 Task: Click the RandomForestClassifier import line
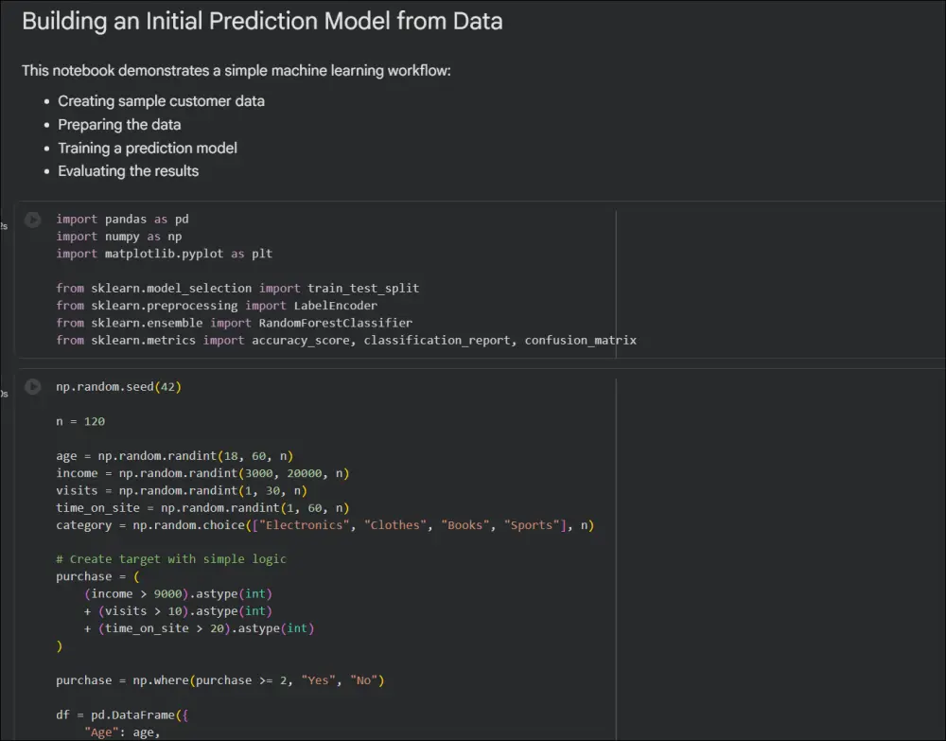click(x=234, y=323)
